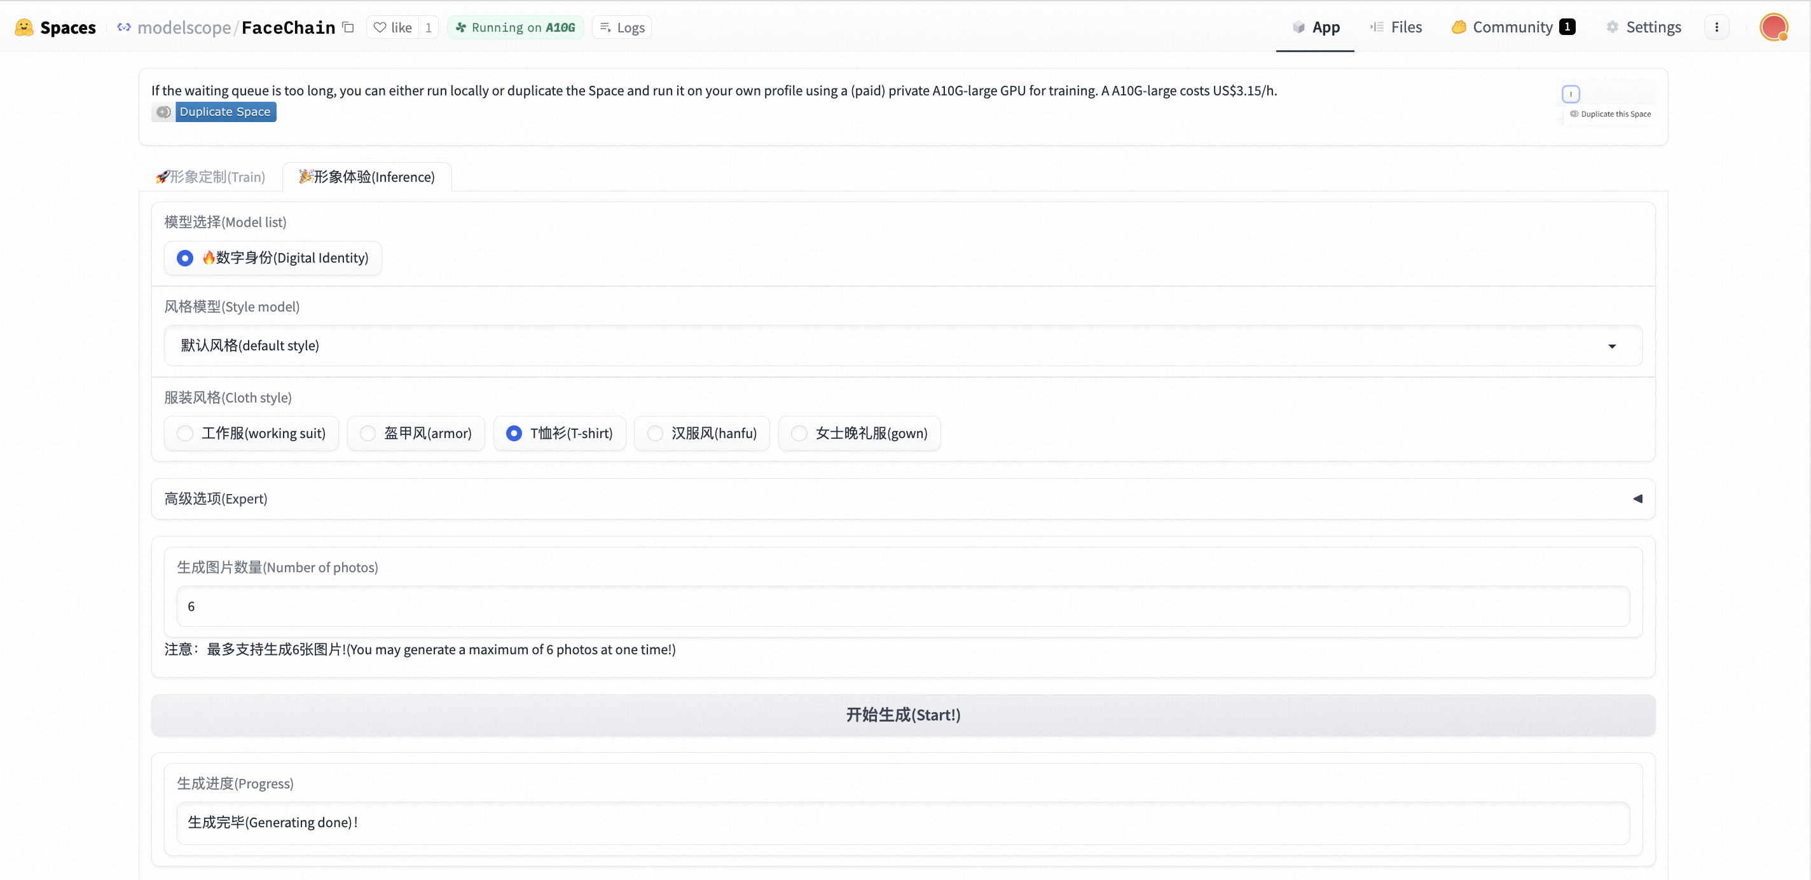
Task: Click the blue Duplicate Space button
Action: 224,112
